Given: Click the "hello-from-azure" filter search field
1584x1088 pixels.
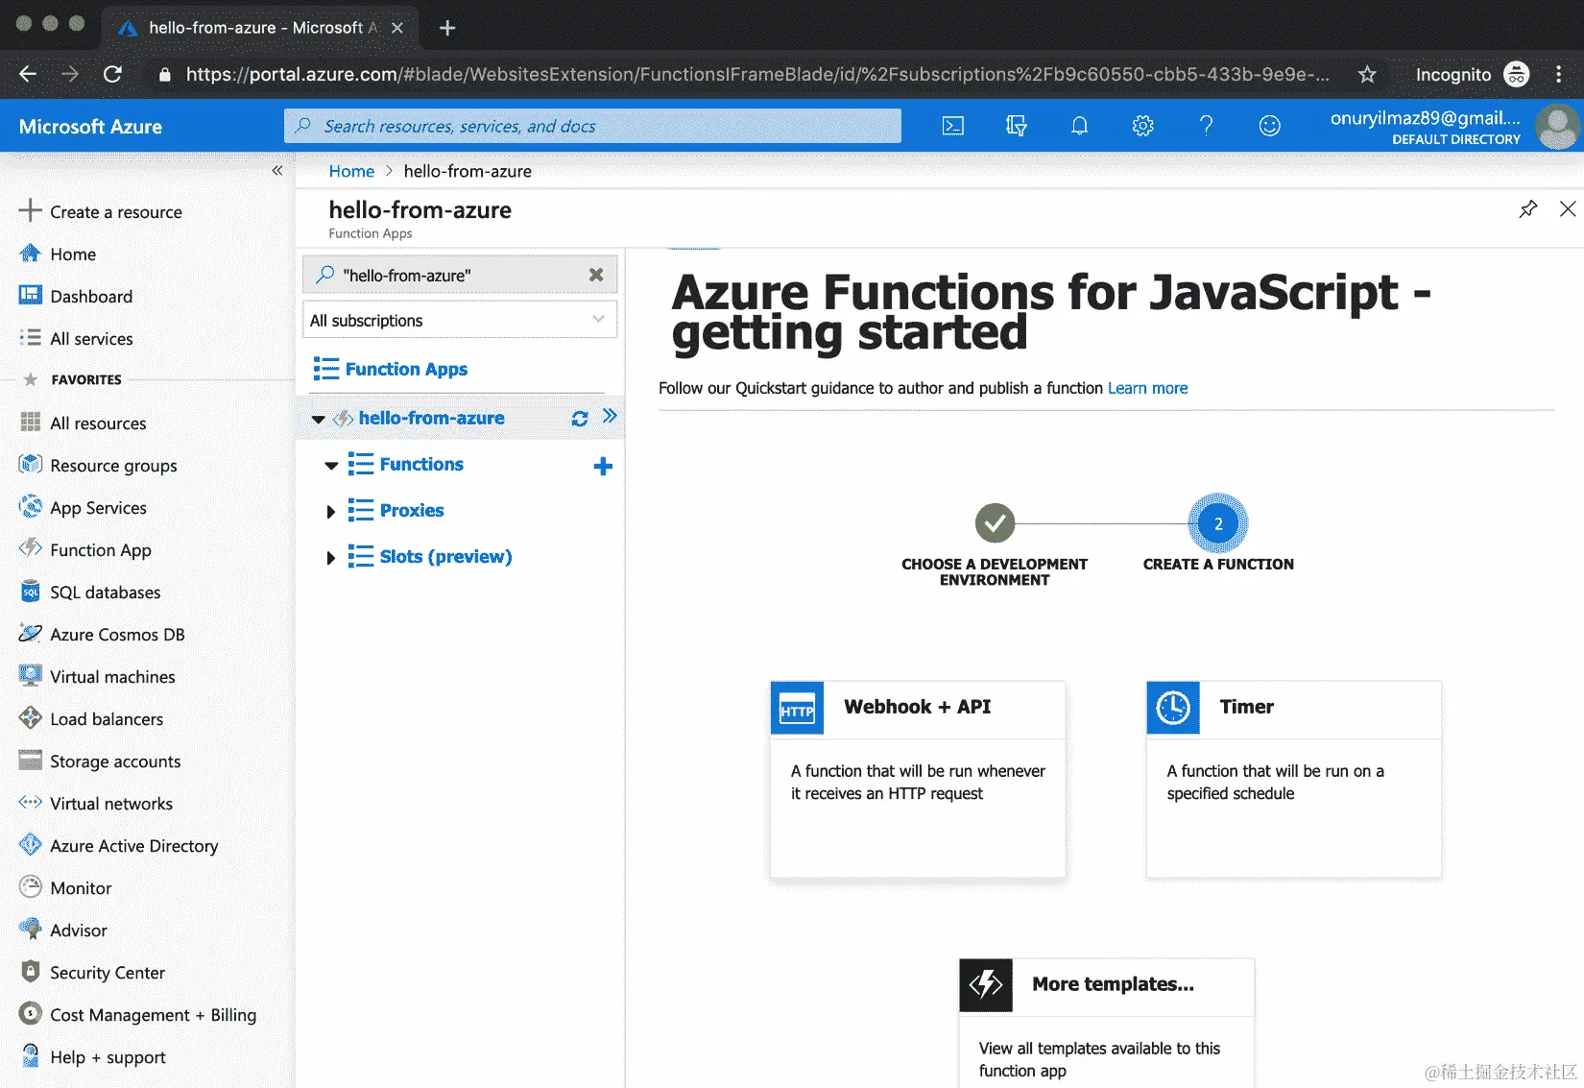Looking at the screenshot, I should (460, 275).
